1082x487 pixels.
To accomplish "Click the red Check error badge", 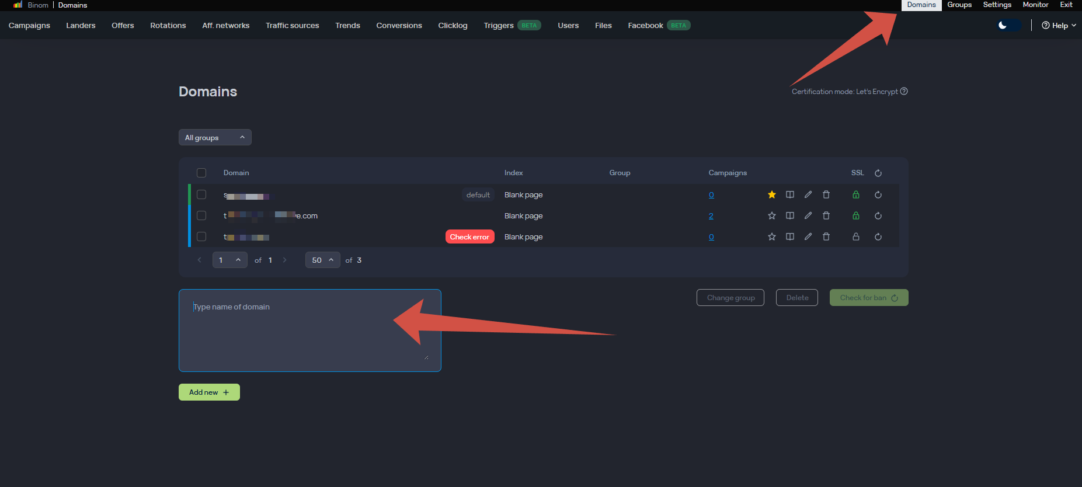I will point(470,236).
